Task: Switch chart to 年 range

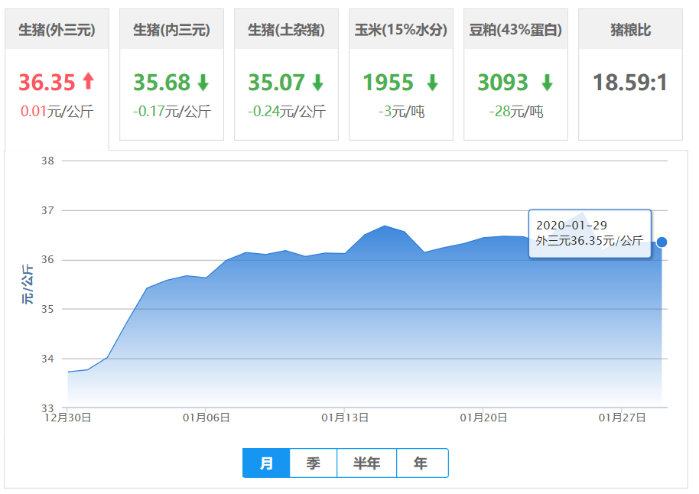Action: tap(421, 463)
